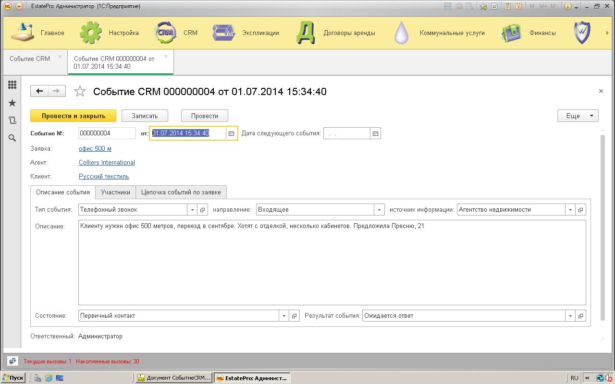
Task: Open the Еще menu
Action: (x=578, y=116)
